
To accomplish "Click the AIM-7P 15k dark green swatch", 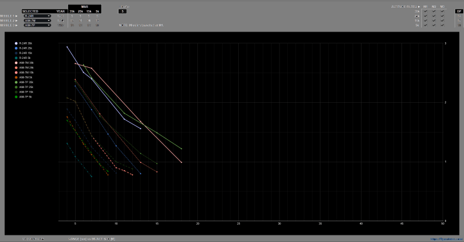I will click(x=17, y=92).
